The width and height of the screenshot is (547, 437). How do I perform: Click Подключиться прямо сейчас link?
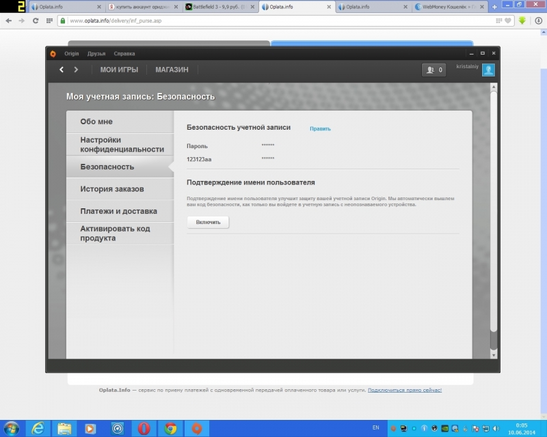[405, 391]
